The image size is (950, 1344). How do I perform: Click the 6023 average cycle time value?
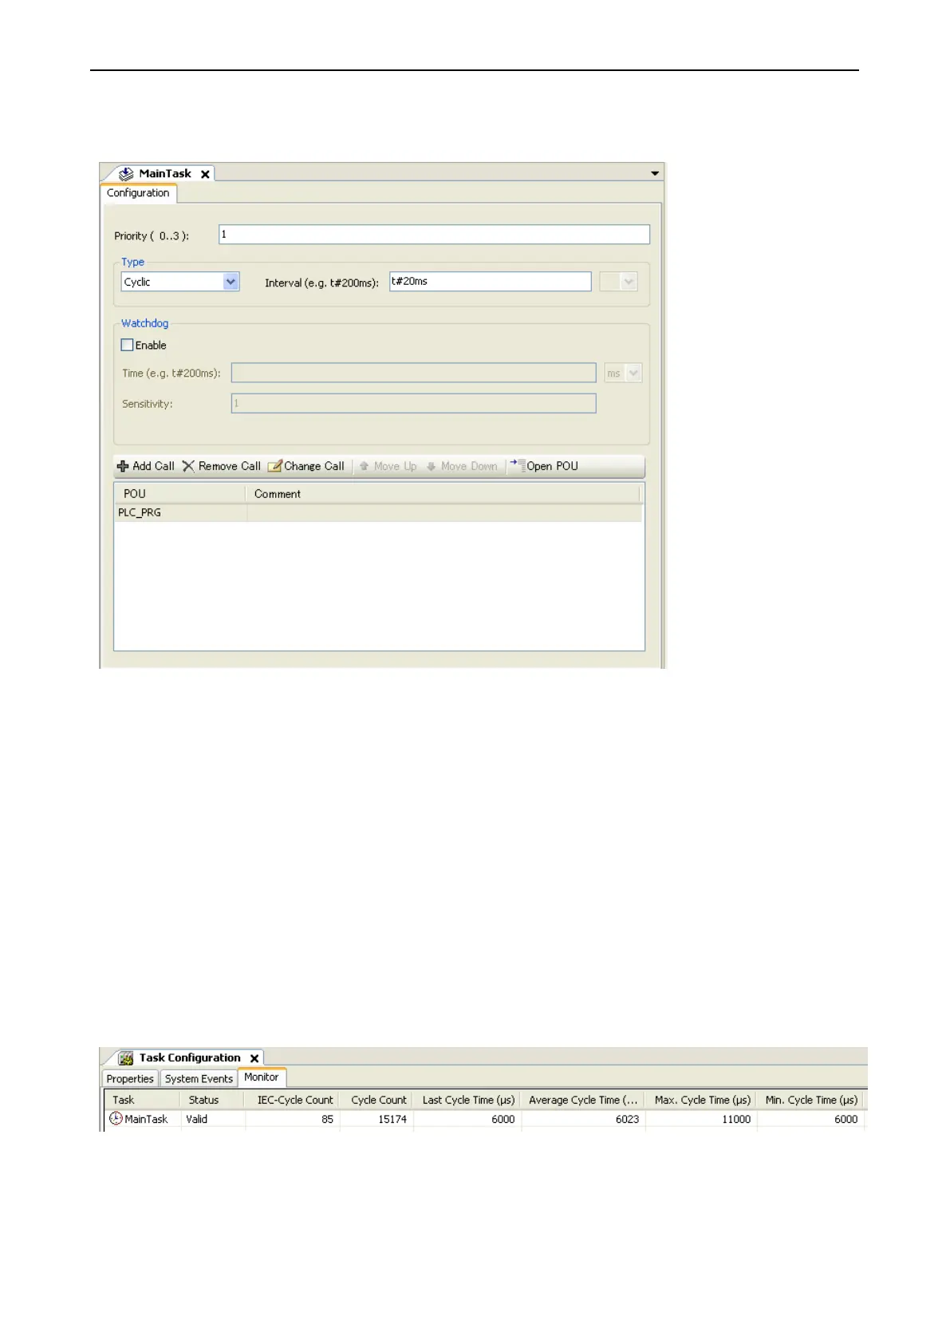(627, 1119)
